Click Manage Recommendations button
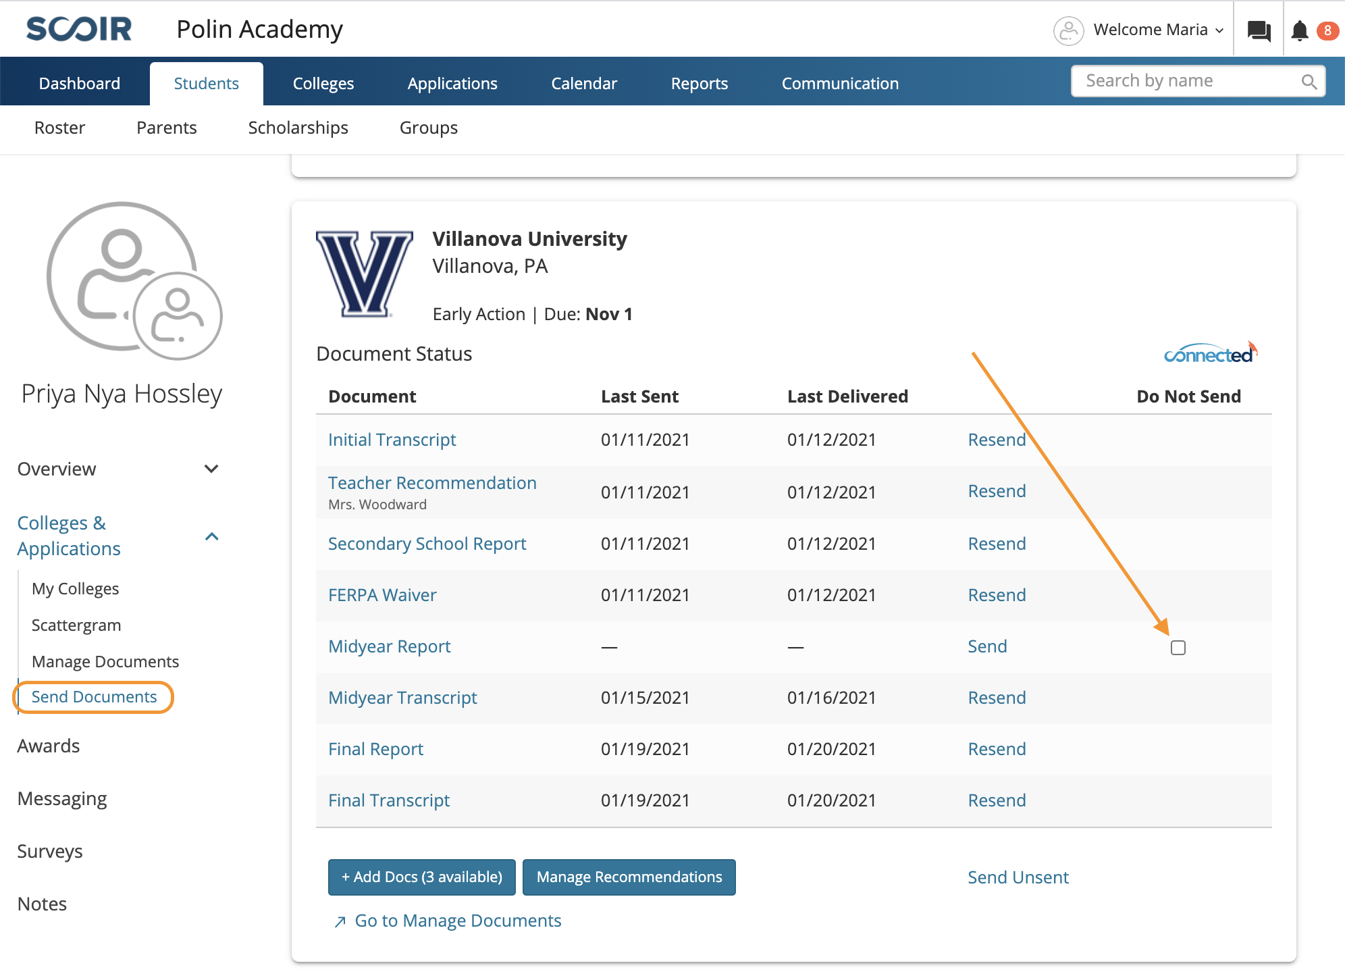1345x978 pixels. click(629, 877)
